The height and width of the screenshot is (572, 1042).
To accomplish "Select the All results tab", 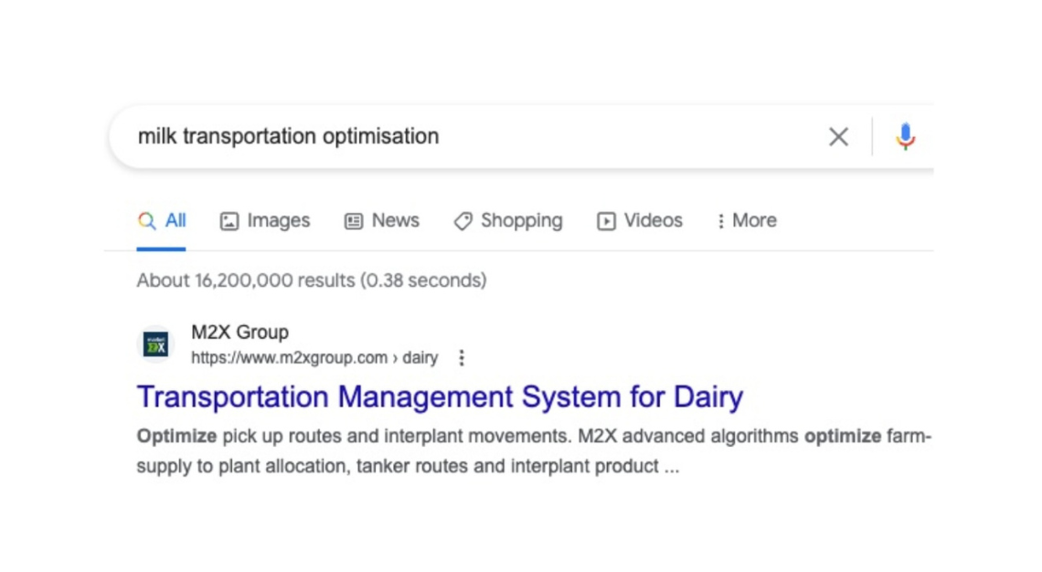I will 175,221.
